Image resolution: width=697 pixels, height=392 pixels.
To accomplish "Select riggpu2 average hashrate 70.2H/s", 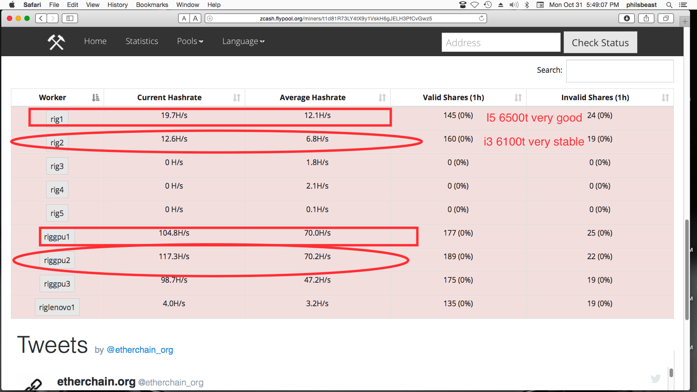I will [317, 257].
